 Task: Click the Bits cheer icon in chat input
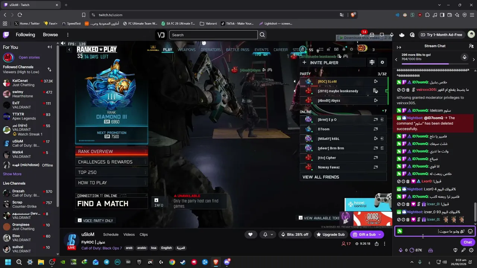click(x=462, y=231)
